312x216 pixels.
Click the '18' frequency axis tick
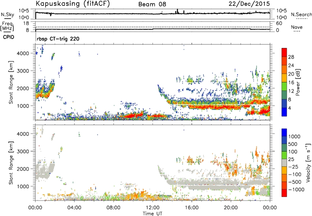[26, 23]
